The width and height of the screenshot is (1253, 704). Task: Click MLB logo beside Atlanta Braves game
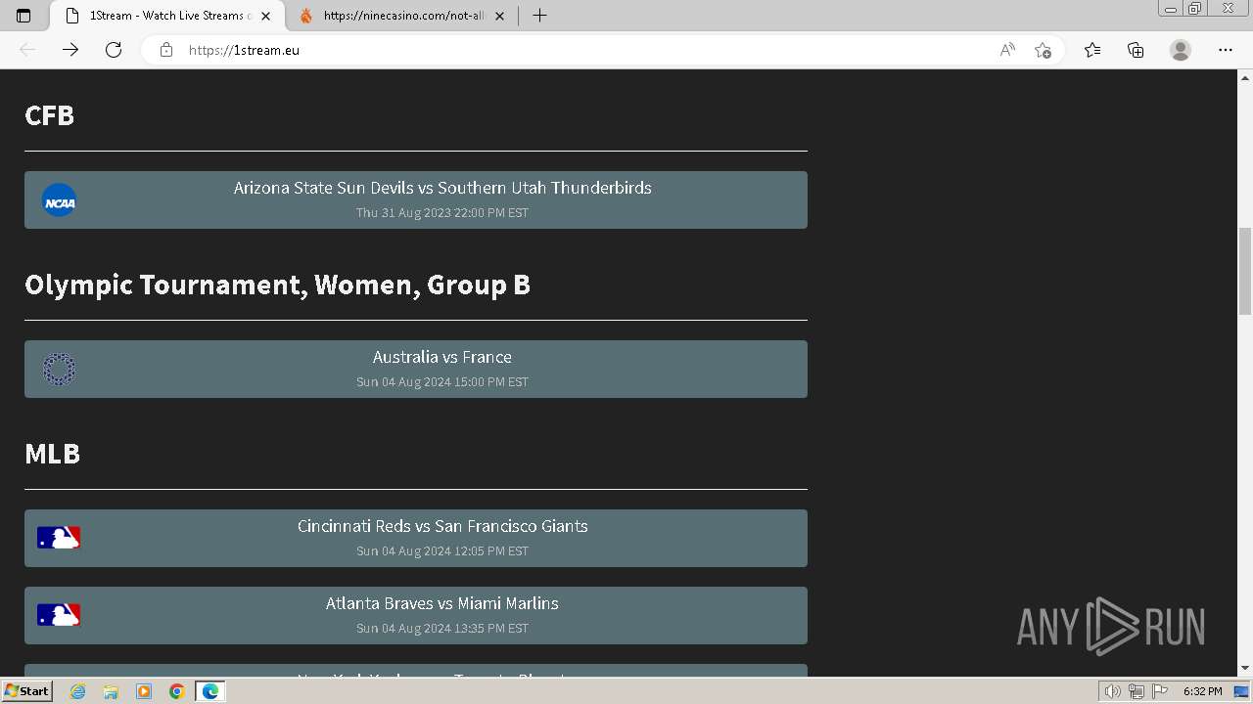[x=59, y=615]
